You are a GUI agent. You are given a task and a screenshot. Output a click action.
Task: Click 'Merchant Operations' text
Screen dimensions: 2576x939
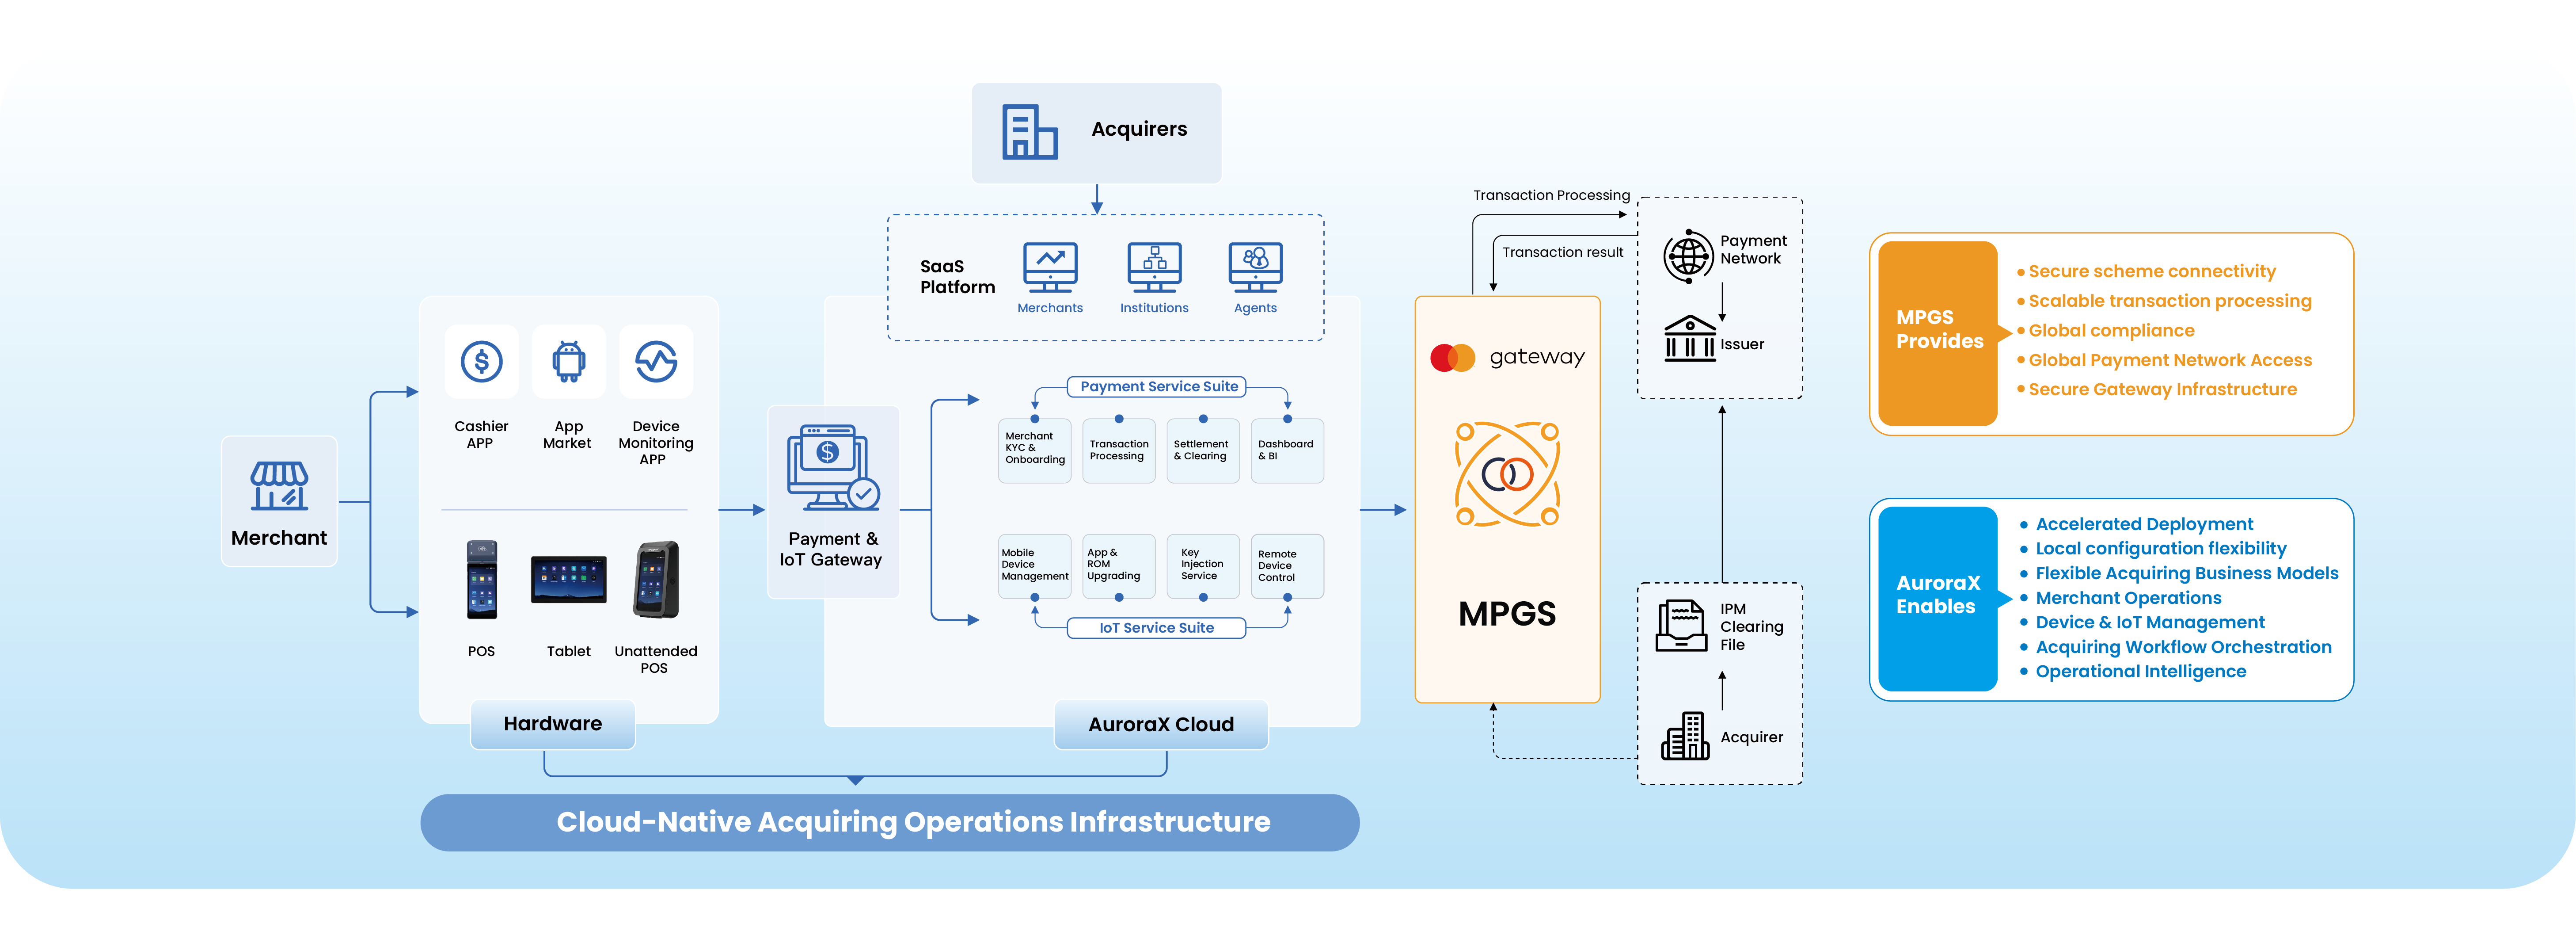pos(2129,598)
